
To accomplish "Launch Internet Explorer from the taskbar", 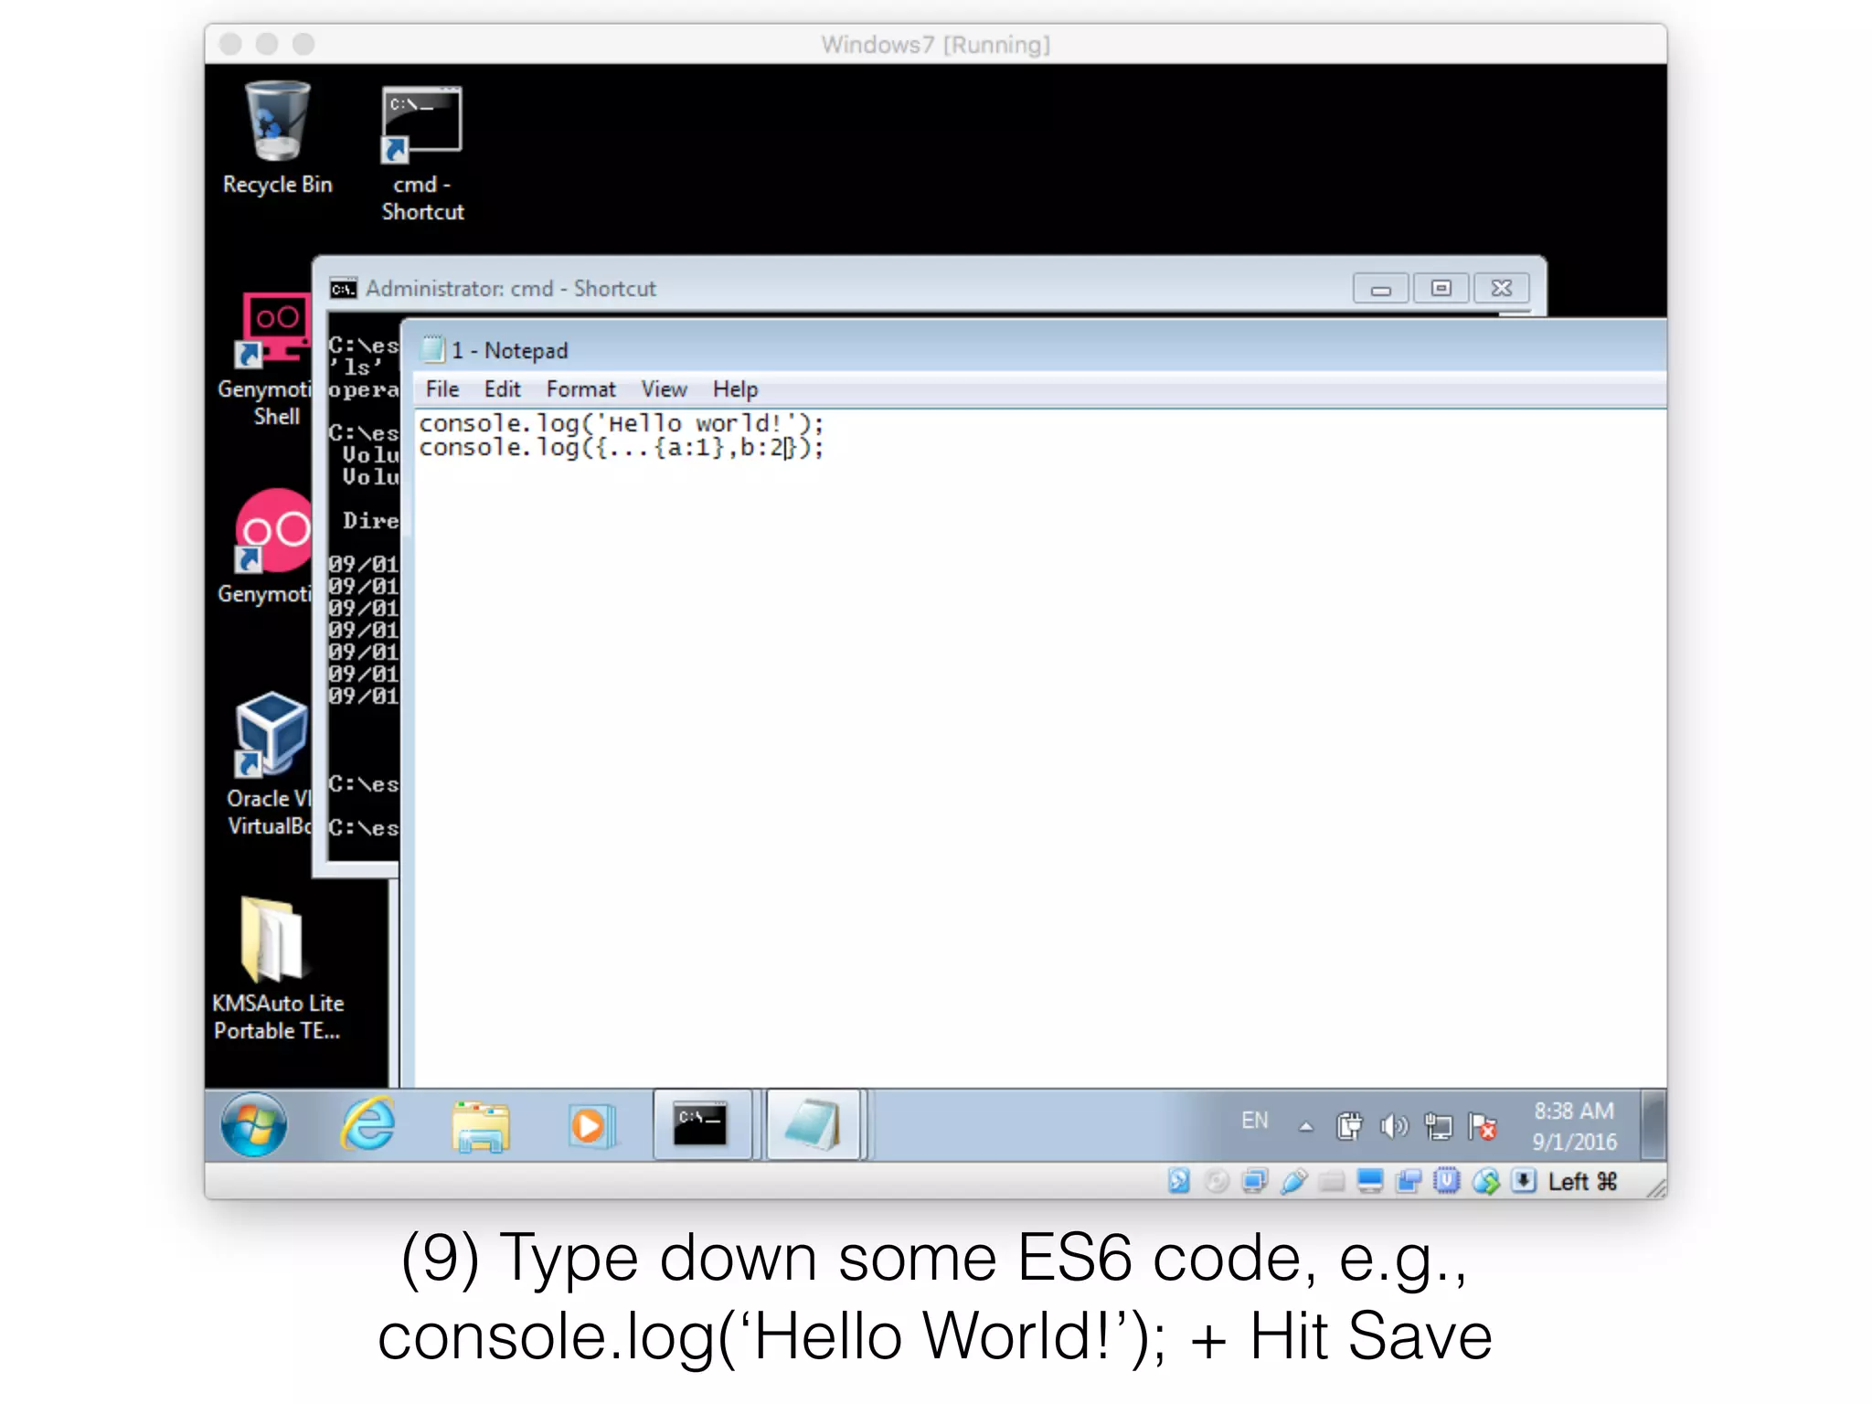I will tap(368, 1125).
